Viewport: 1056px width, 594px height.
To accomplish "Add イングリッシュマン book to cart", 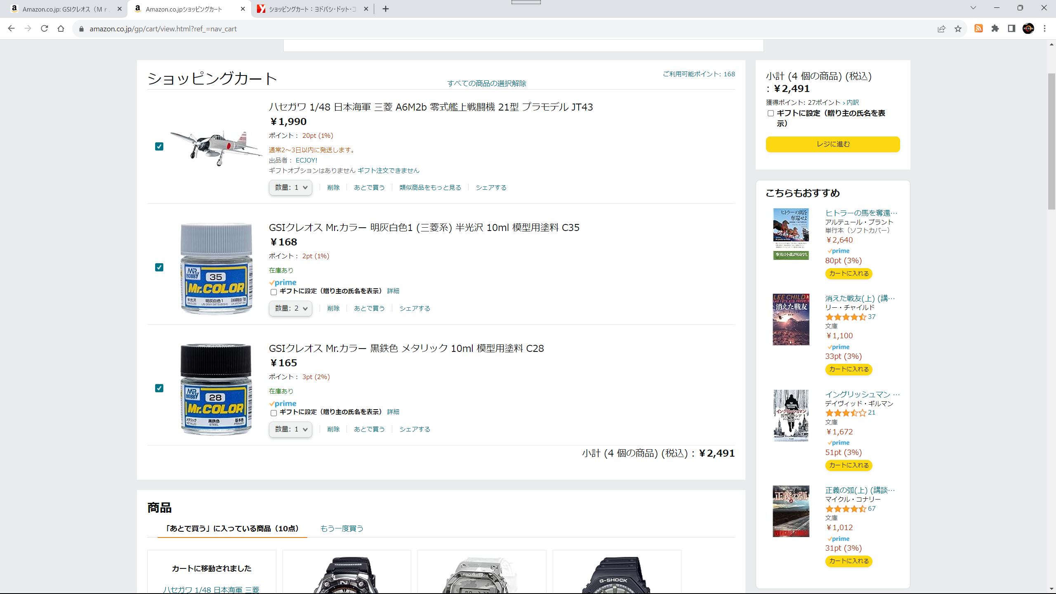I will (849, 465).
